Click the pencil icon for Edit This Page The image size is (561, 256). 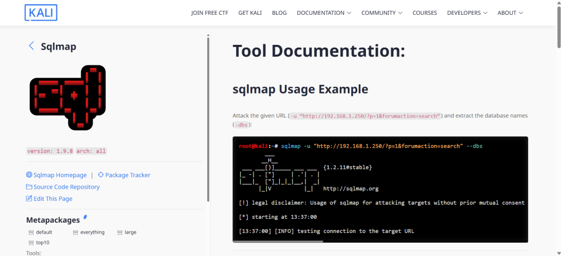(30, 199)
